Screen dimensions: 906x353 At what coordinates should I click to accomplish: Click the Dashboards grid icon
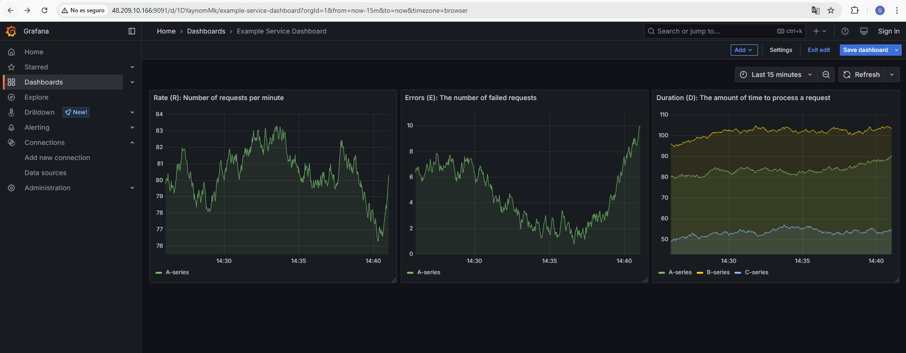pos(11,82)
